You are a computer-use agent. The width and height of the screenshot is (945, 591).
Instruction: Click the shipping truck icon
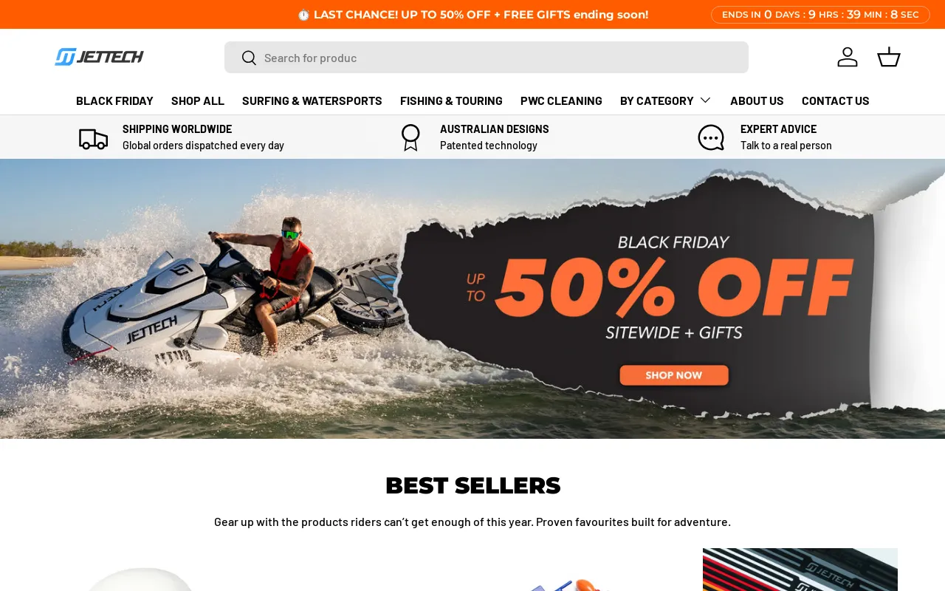[x=94, y=138]
